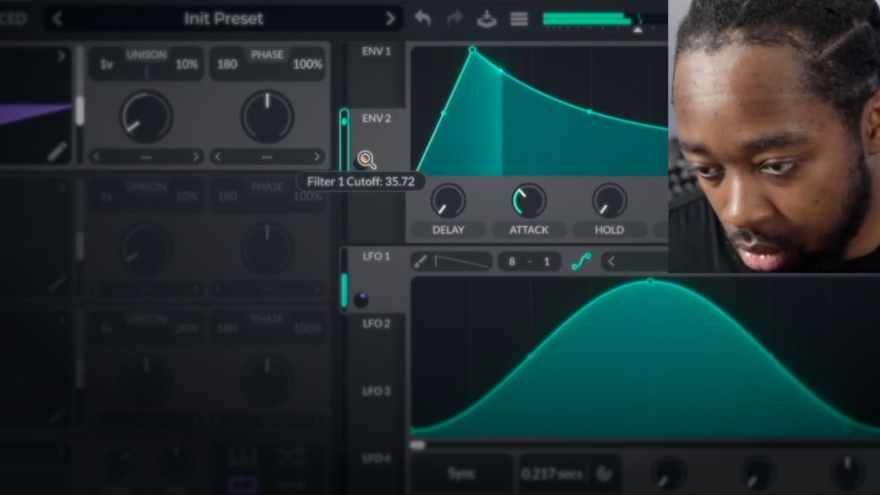Toggle the LFO paintbrush tool

pos(421,261)
